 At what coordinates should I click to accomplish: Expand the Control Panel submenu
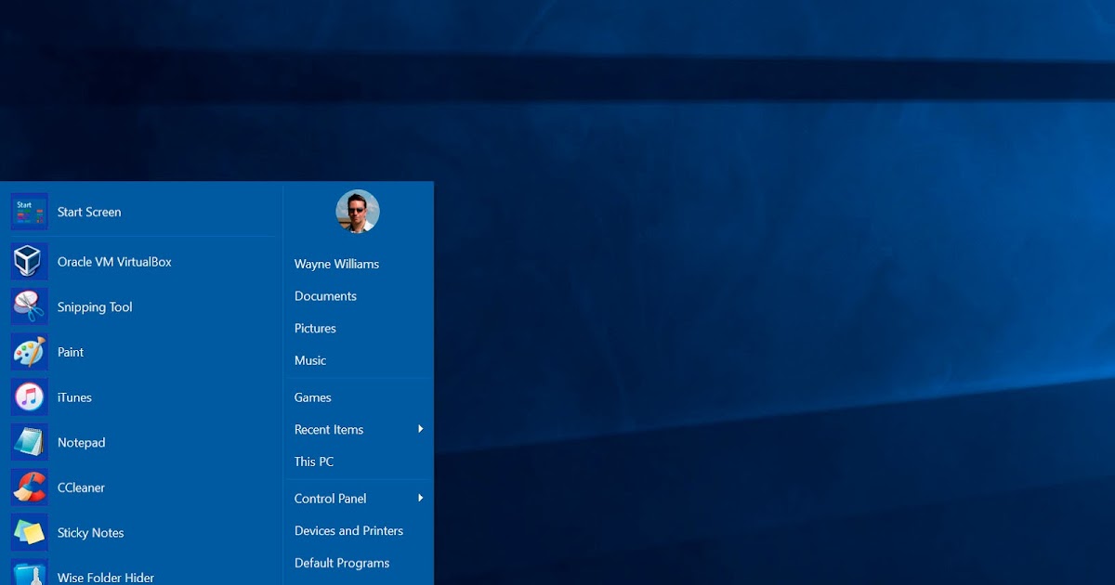tap(331, 498)
